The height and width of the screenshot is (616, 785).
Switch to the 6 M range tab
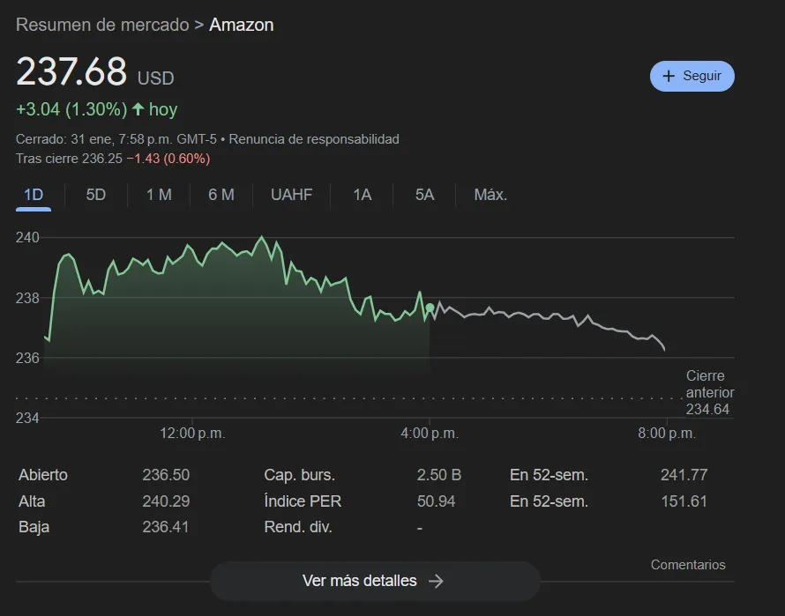click(221, 195)
